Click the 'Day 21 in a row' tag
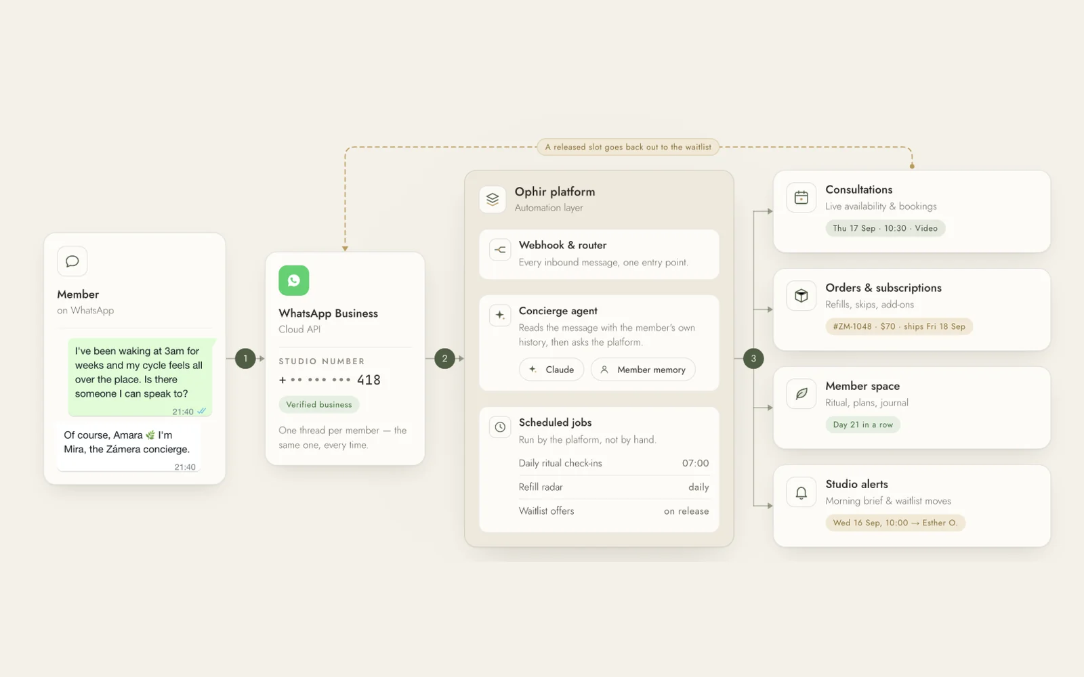The width and height of the screenshot is (1084, 677). coord(862,424)
